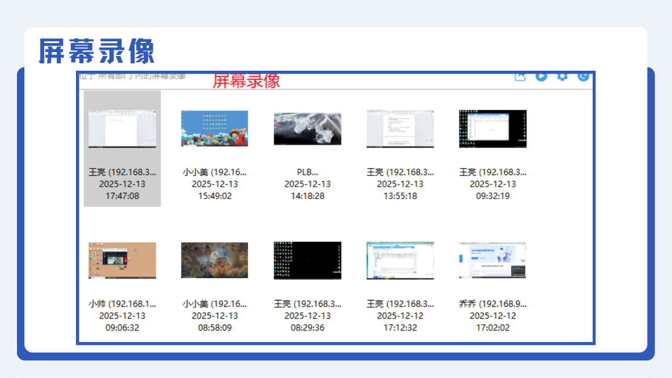The height and width of the screenshot is (378, 672).
Task: Click the timestamp "08:58:09"
Action: [x=215, y=328]
